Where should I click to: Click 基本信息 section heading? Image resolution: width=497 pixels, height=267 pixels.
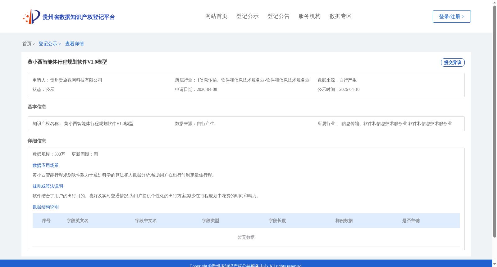coord(37,107)
